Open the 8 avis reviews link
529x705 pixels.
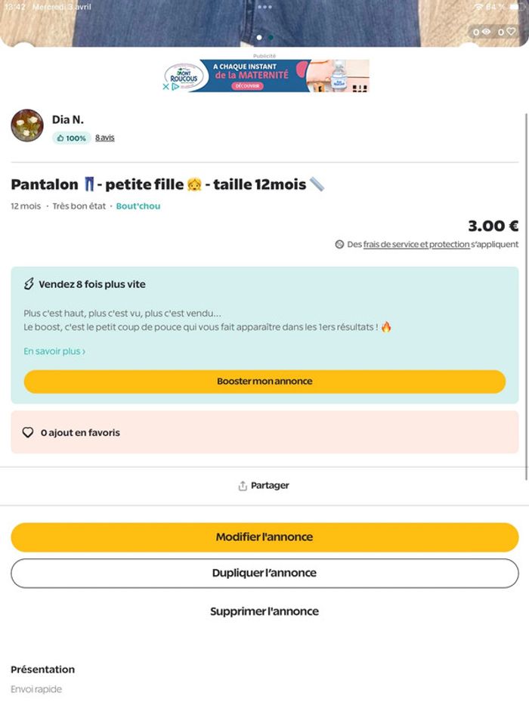click(x=105, y=138)
